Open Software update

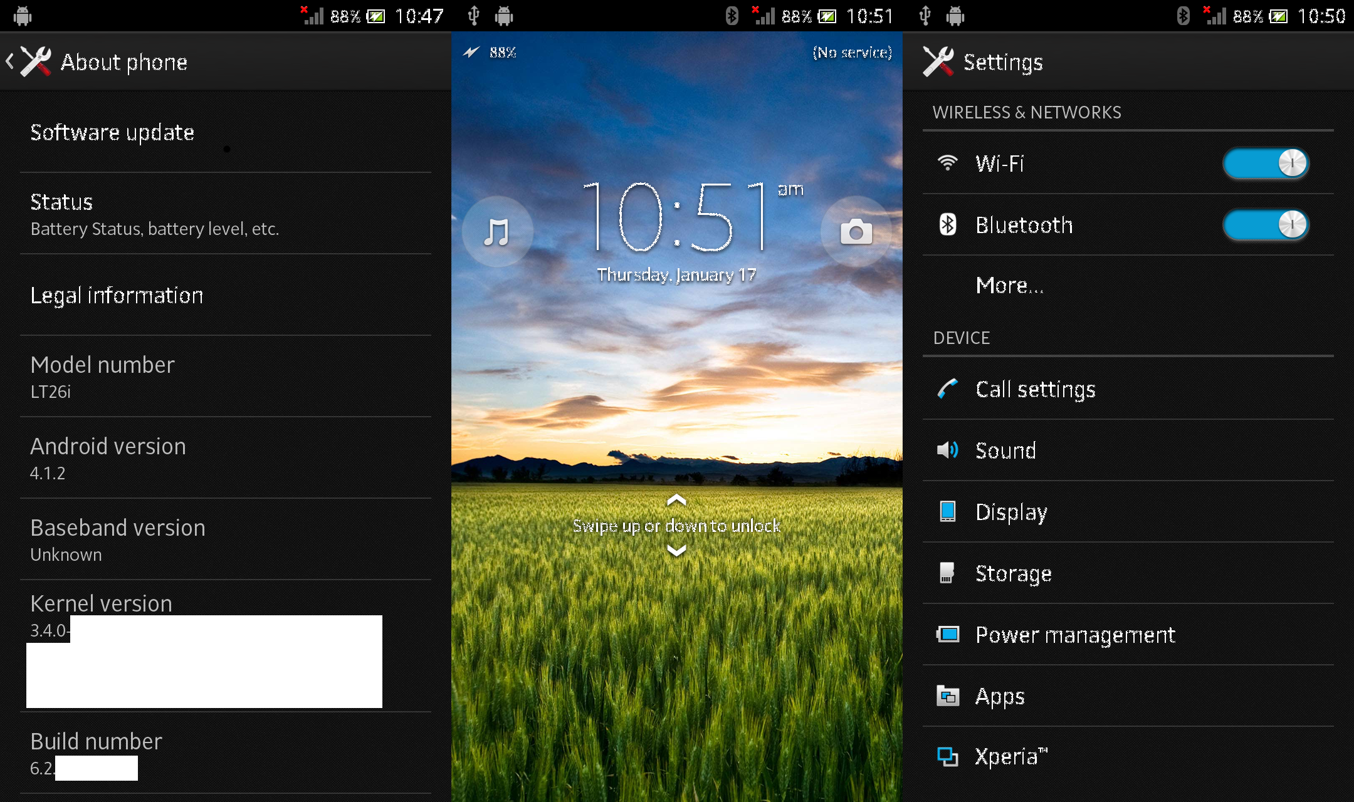pos(226,132)
